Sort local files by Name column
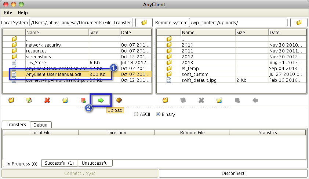The width and height of the screenshot is (309, 179). (57, 33)
